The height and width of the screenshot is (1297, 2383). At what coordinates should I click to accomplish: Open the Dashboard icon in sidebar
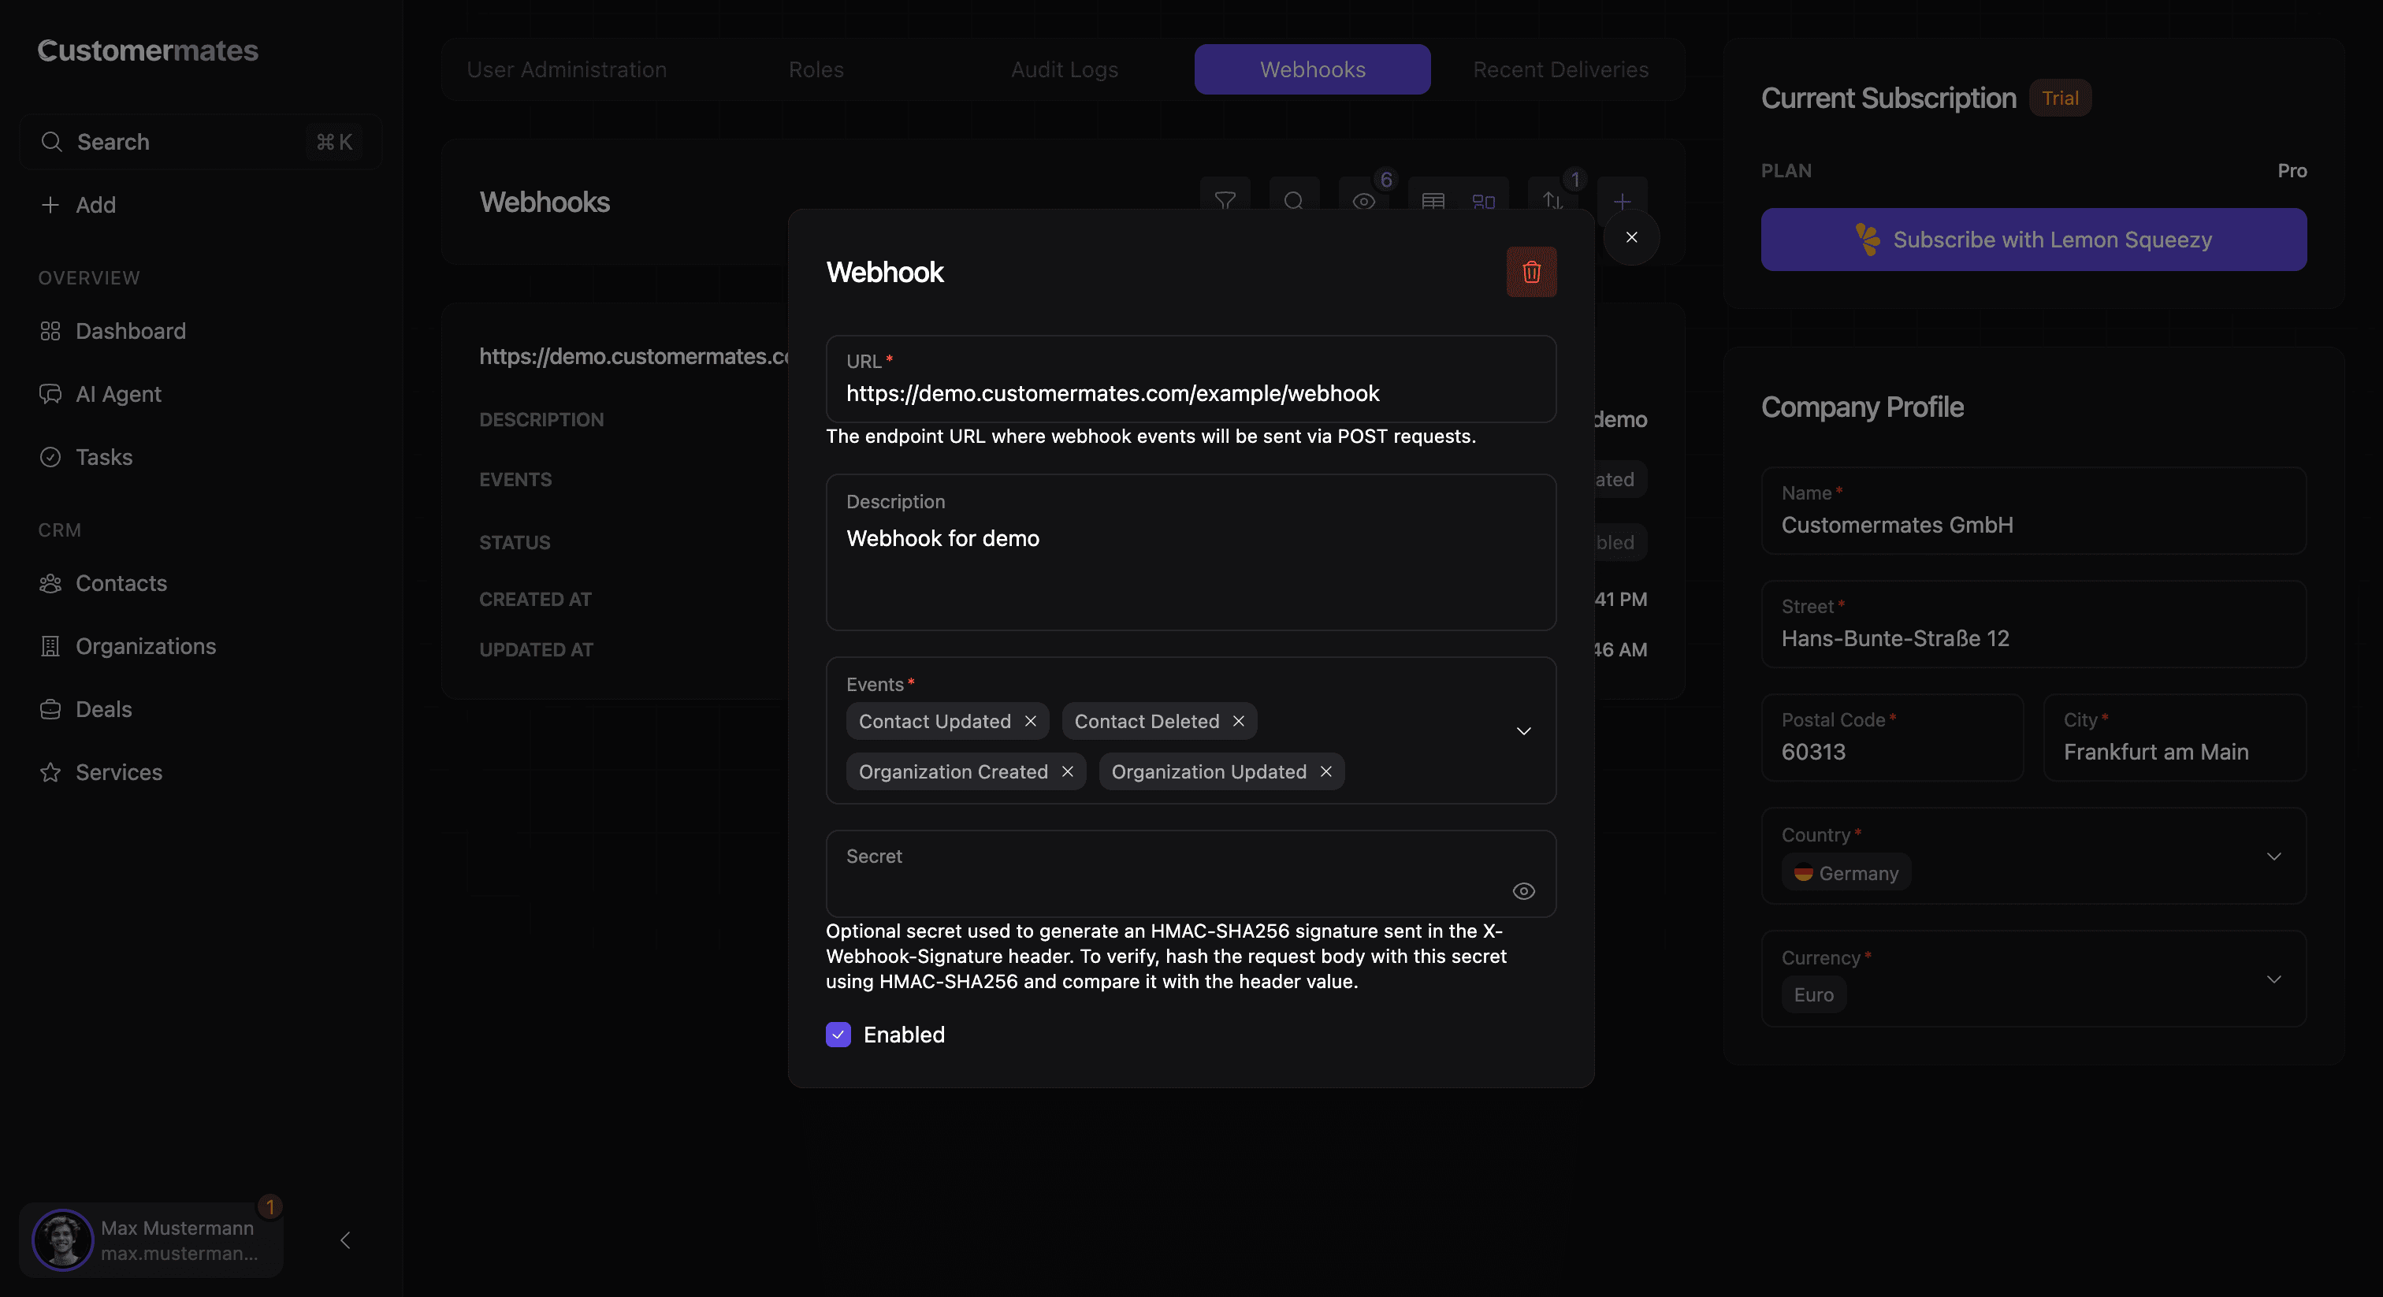[50, 331]
